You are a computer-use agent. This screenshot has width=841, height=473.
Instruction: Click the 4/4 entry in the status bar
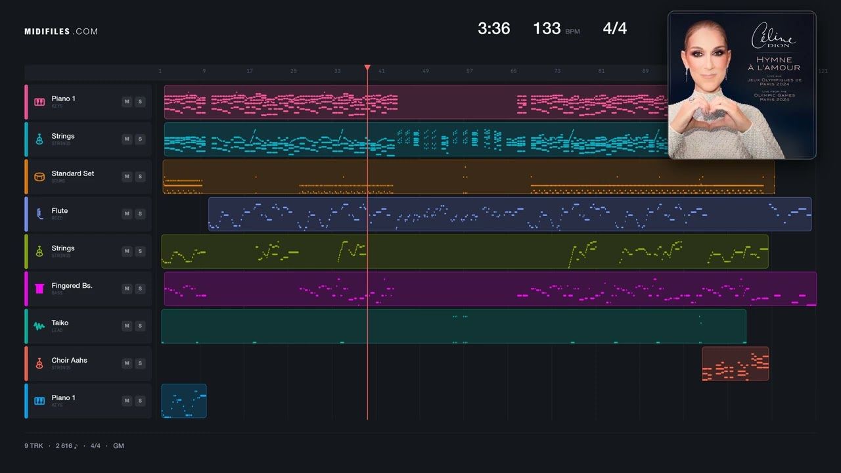pyautogui.click(x=95, y=446)
